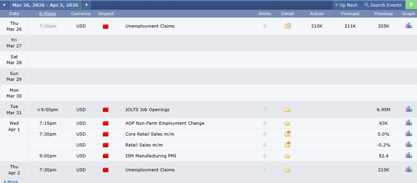Click the 9:45pm time header link
The width and height of the screenshot is (417, 183).
coord(48,14)
